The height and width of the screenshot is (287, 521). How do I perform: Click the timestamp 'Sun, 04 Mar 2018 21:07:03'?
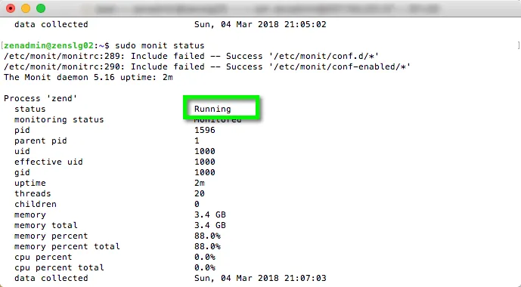pos(260,278)
